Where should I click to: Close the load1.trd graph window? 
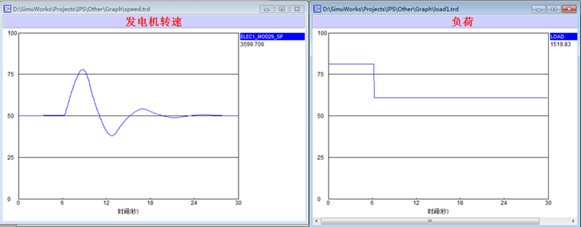click(x=568, y=9)
